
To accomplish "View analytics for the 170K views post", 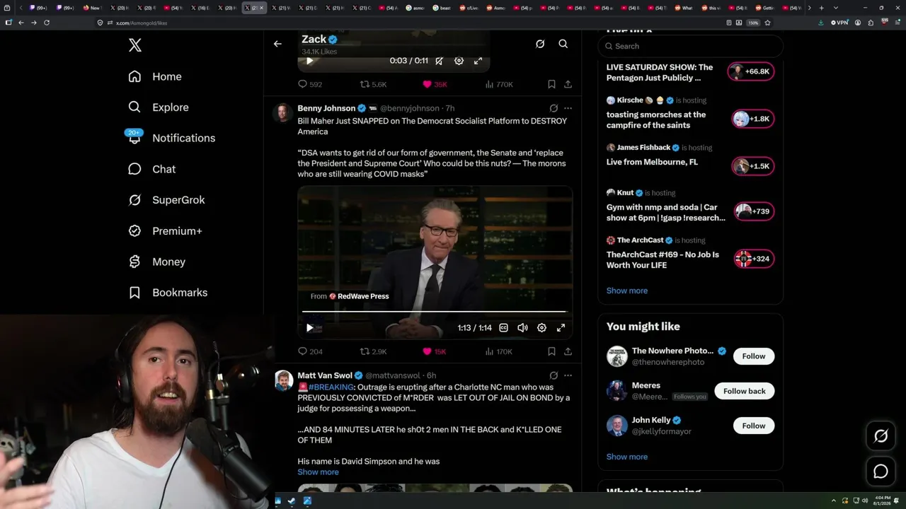I will click(x=499, y=351).
